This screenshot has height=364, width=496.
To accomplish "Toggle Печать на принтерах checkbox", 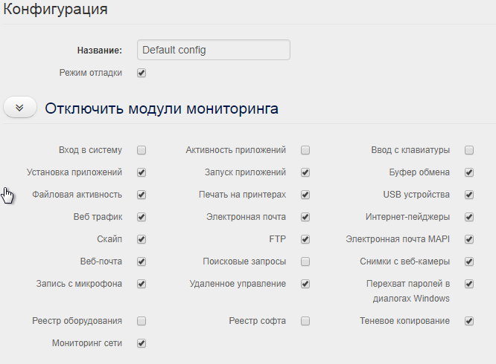I will pos(305,195).
